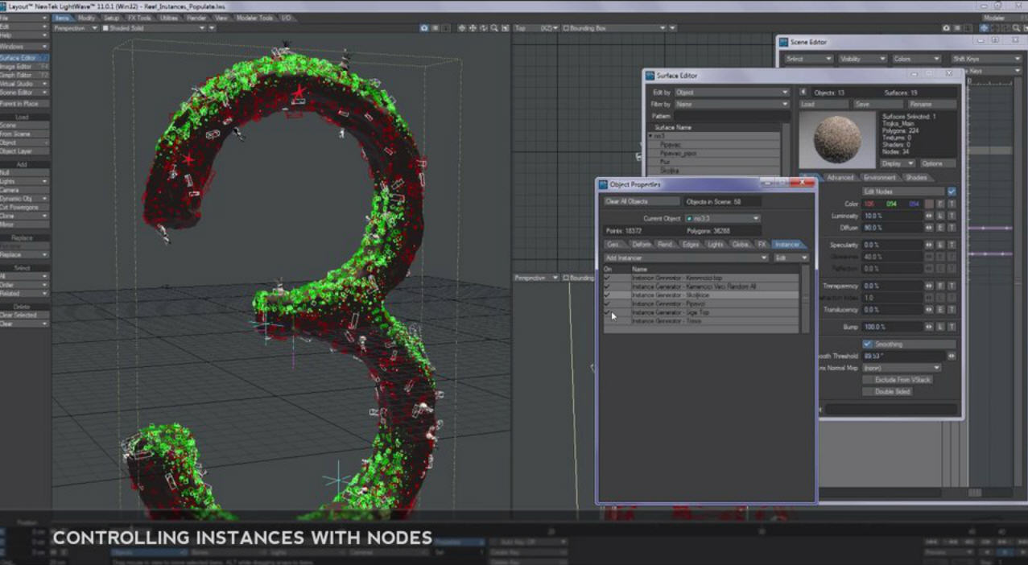Select the Rotate view navigation icon
Screen dimensions: 1028x565
click(x=484, y=28)
